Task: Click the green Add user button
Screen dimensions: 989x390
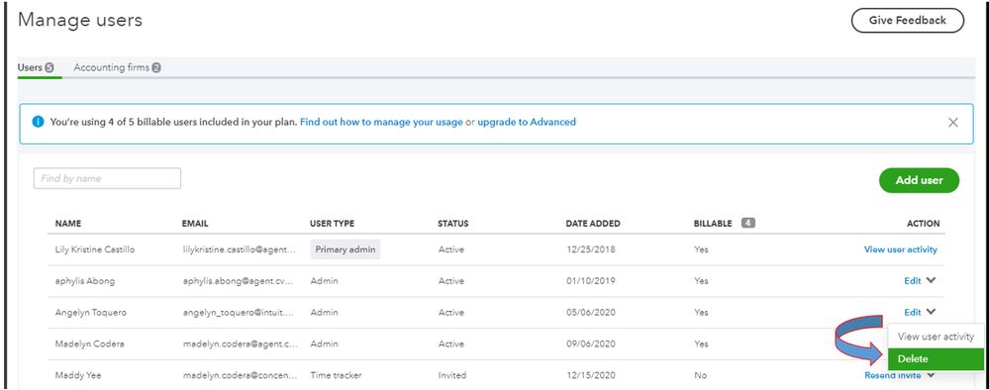Action: point(919,180)
